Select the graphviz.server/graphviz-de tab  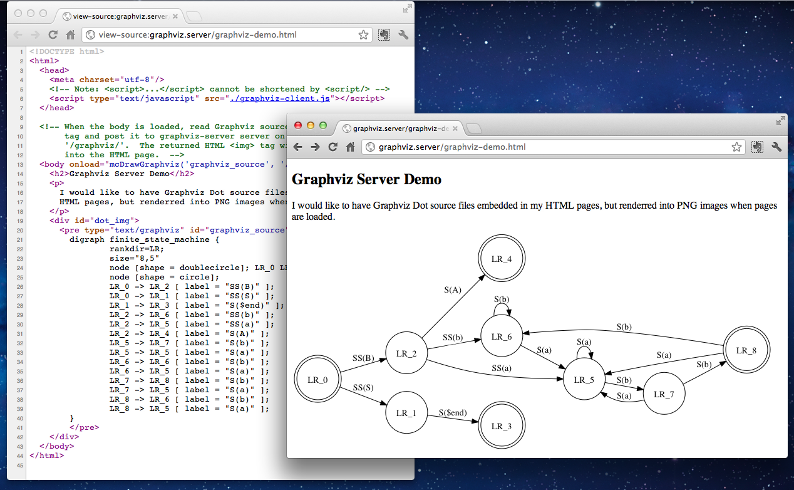[x=401, y=129]
